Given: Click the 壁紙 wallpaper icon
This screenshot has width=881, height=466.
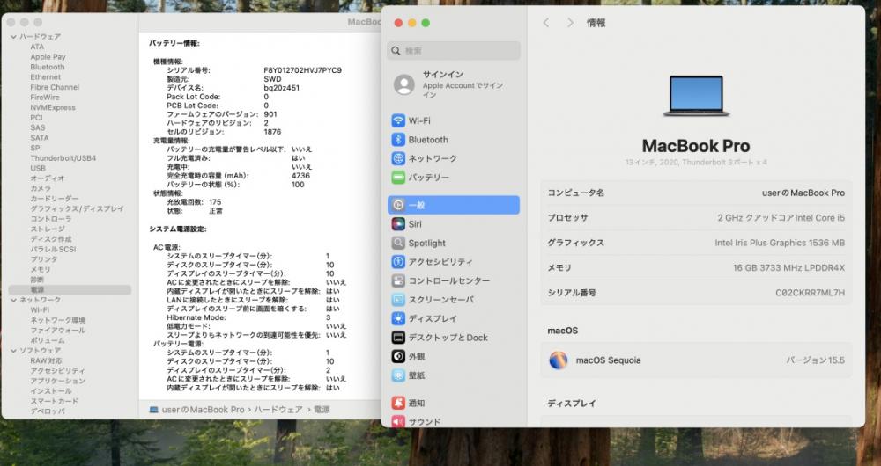Looking at the screenshot, I should point(398,375).
